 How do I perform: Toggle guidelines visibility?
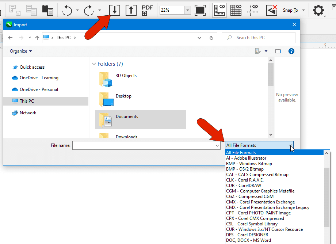point(253,10)
